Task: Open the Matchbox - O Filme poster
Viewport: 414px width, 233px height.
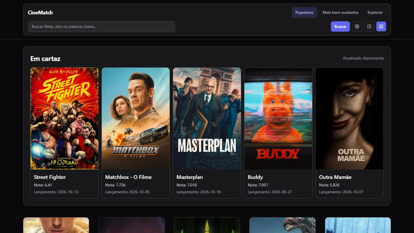Action: tap(136, 119)
